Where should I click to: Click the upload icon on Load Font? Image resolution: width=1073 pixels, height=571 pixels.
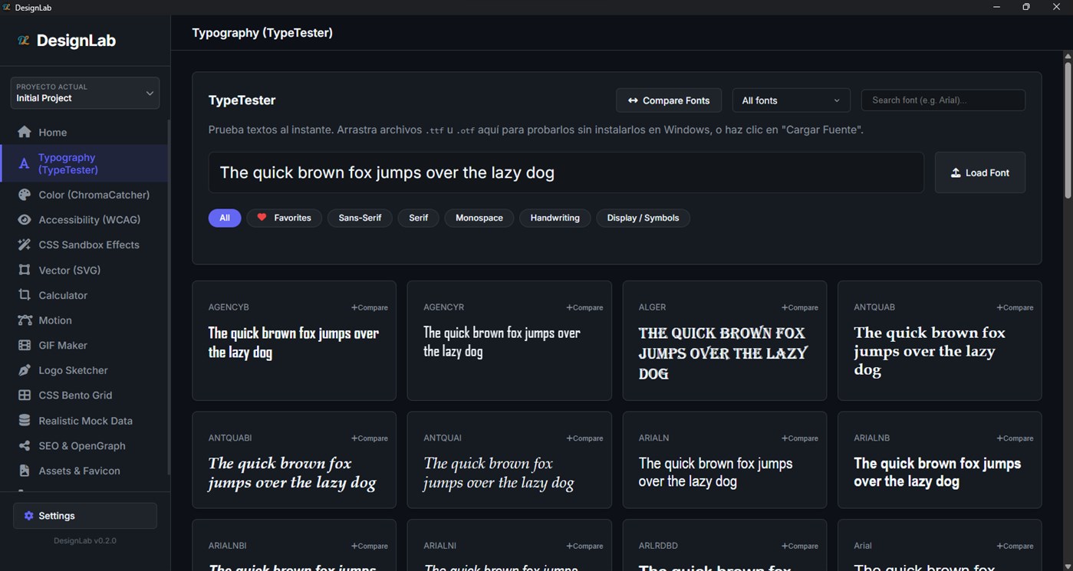[956, 173]
